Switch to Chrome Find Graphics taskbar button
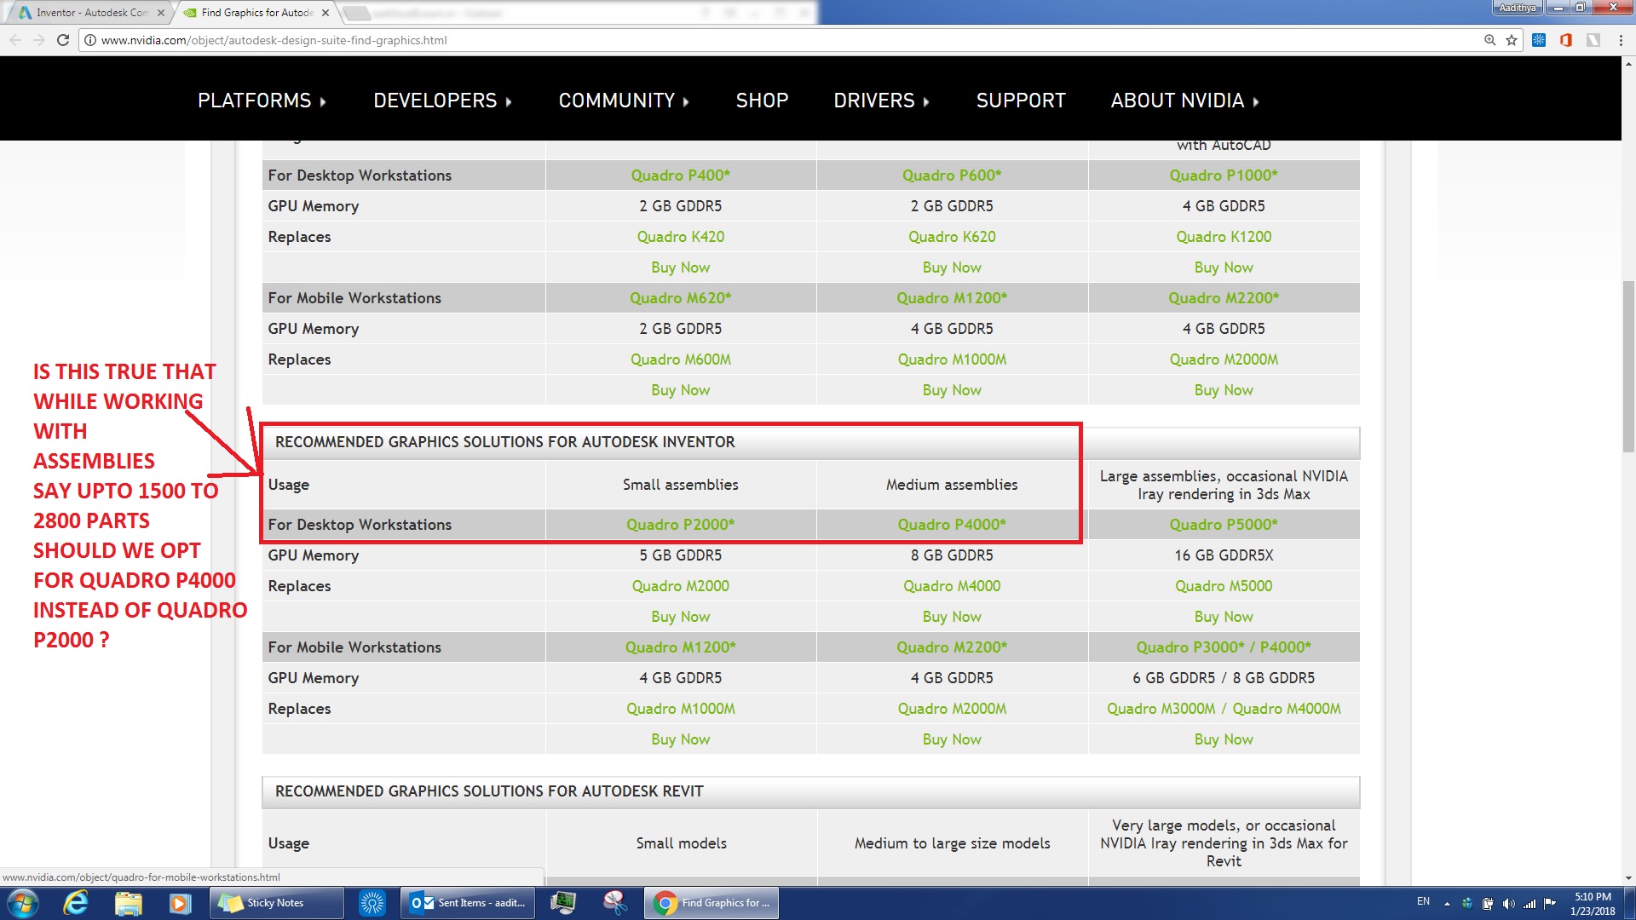 711,903
